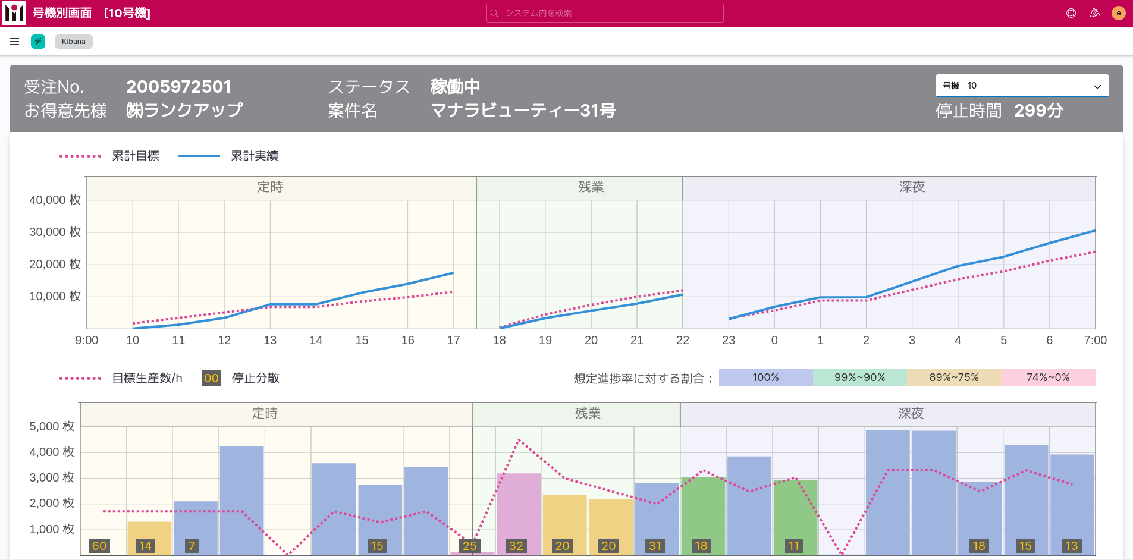Screen dimensions: 1133x560
Task: Click the 00 停止分散 legend badge
Action: click(211, 378)
